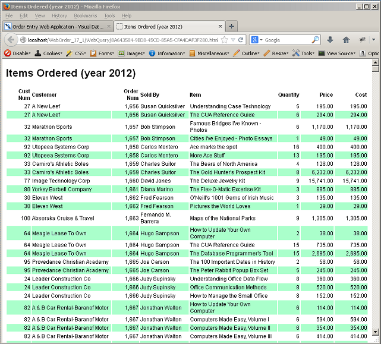381x344 pixels.
Task: Open the Bookmarks menu
Action: [85, 15]
